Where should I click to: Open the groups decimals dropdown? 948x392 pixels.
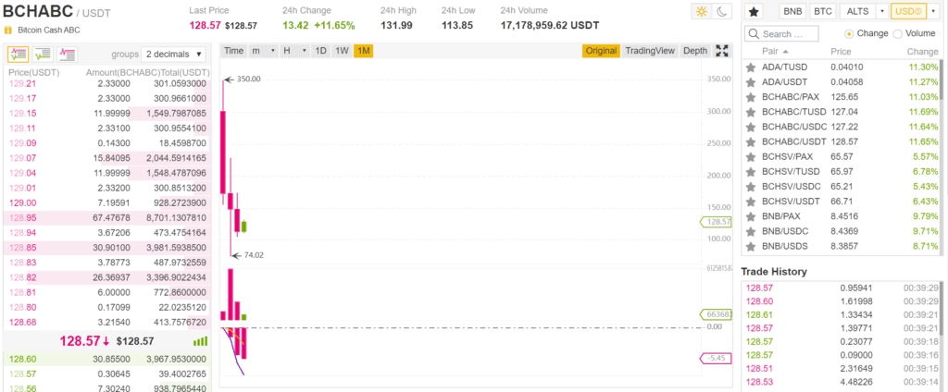click(173, 55)
